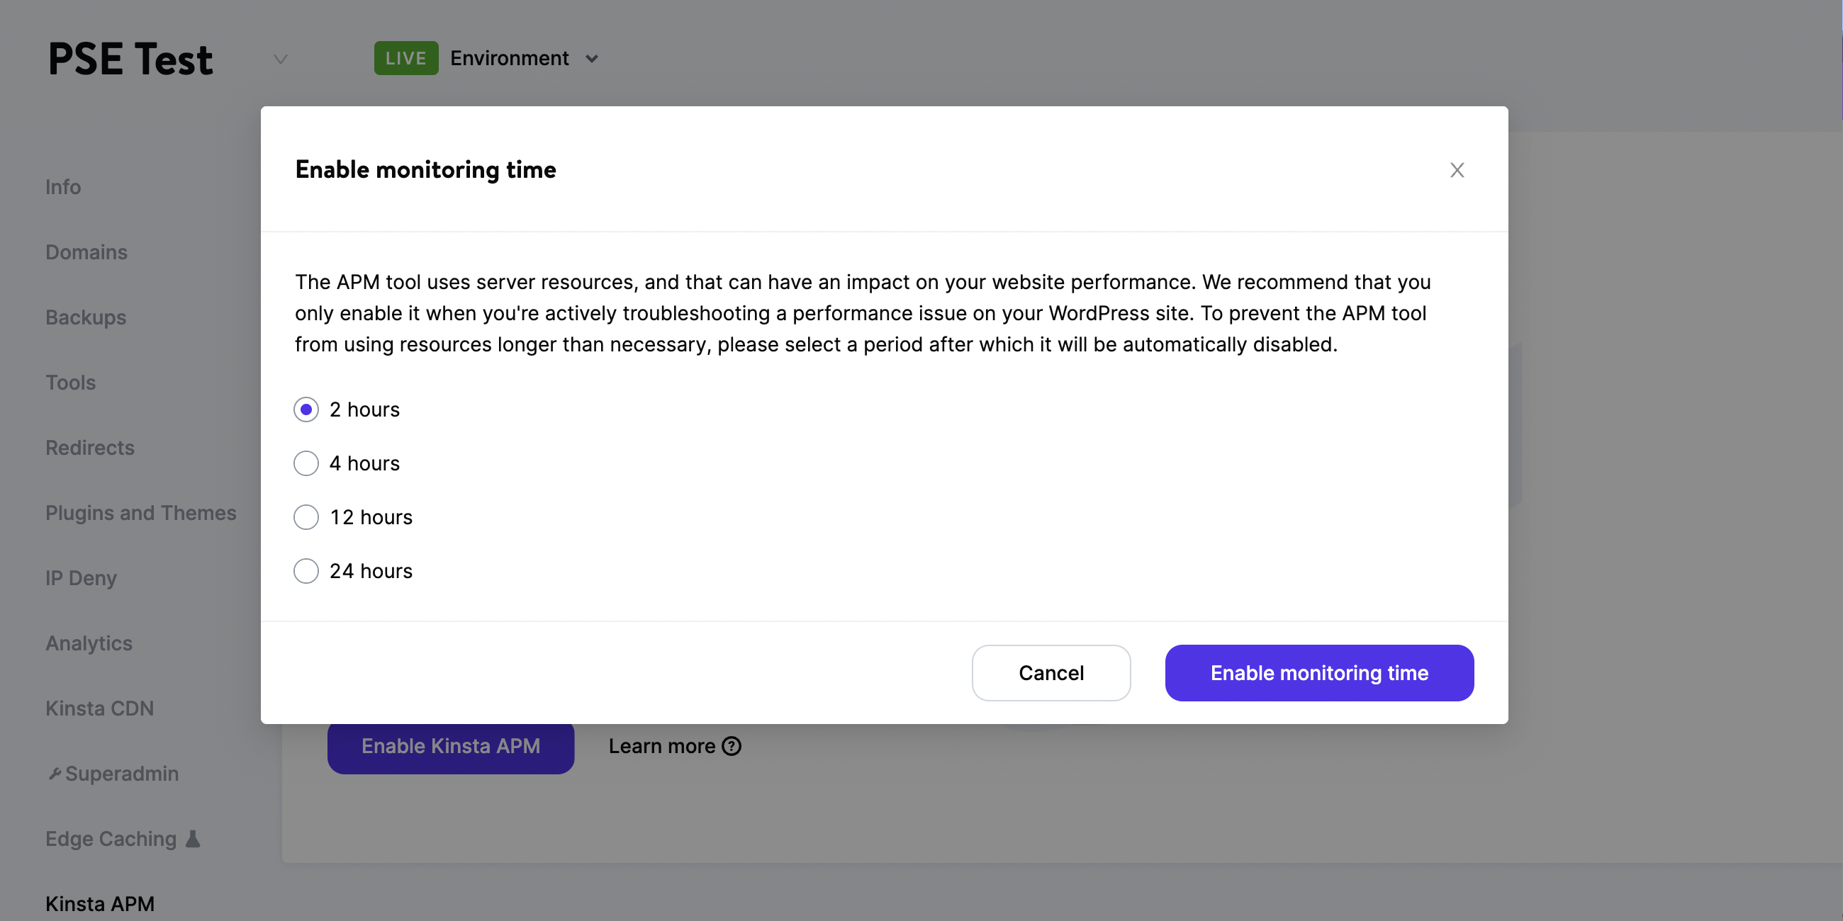Click the Superadmin wrench icon

[55, 773]
